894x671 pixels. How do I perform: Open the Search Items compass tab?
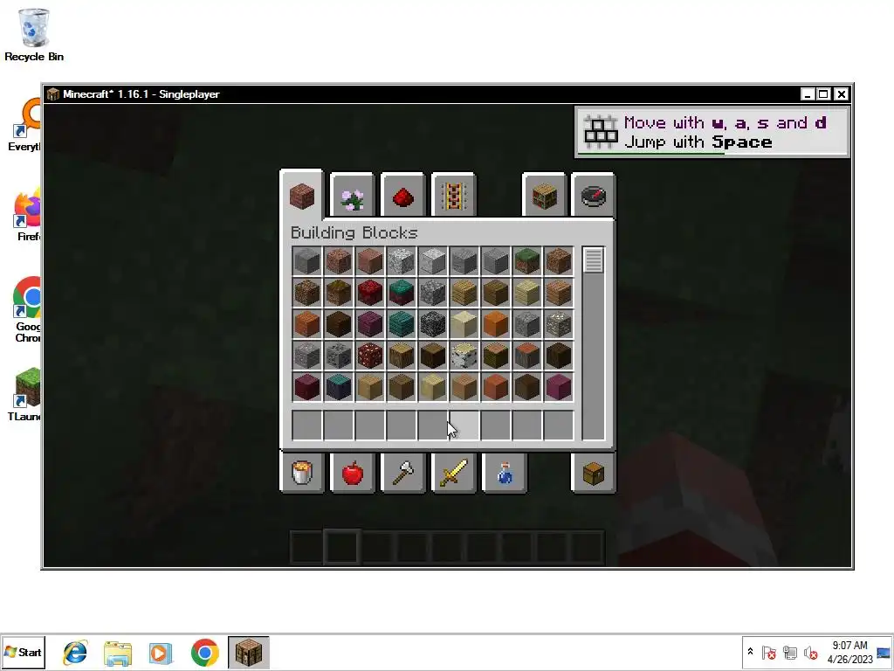(593, 197)
